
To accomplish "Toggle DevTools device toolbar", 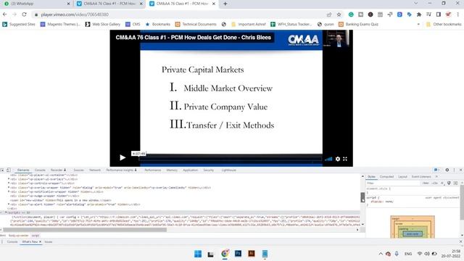I will 9,170.
